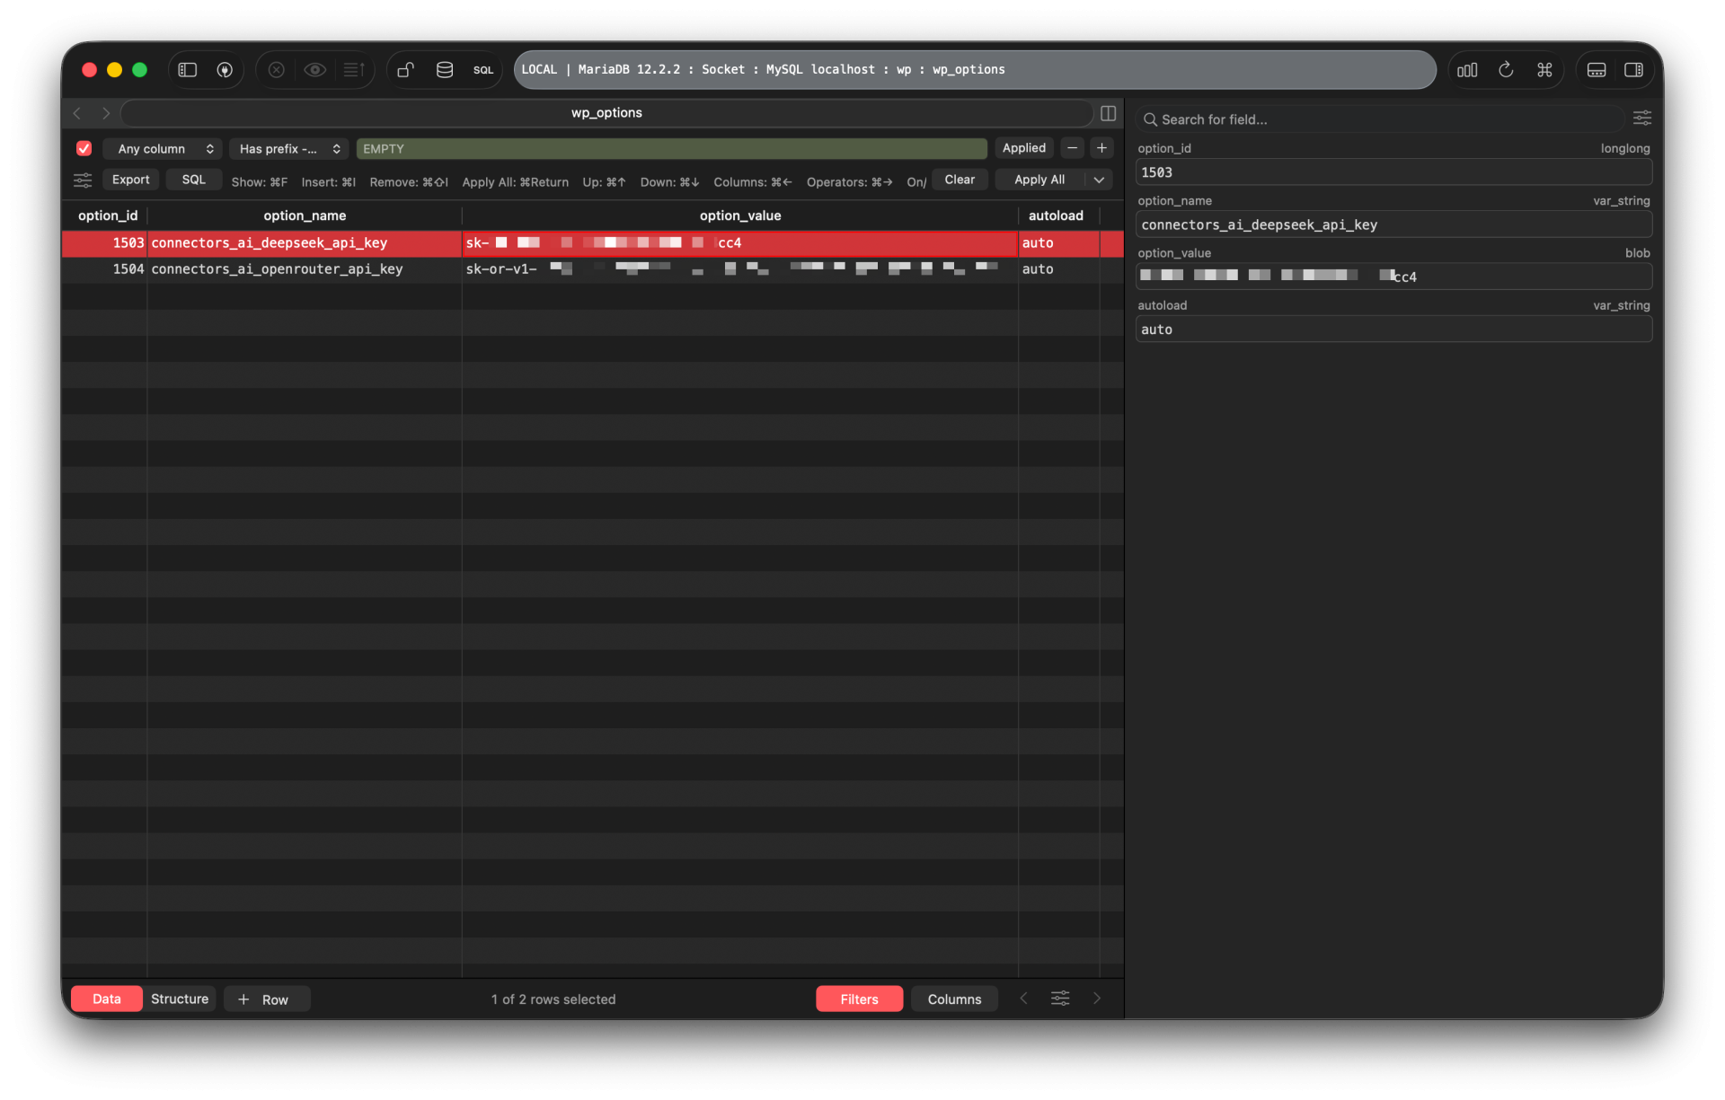
Task: Select the wp_options tab
Action: (606, 113)
